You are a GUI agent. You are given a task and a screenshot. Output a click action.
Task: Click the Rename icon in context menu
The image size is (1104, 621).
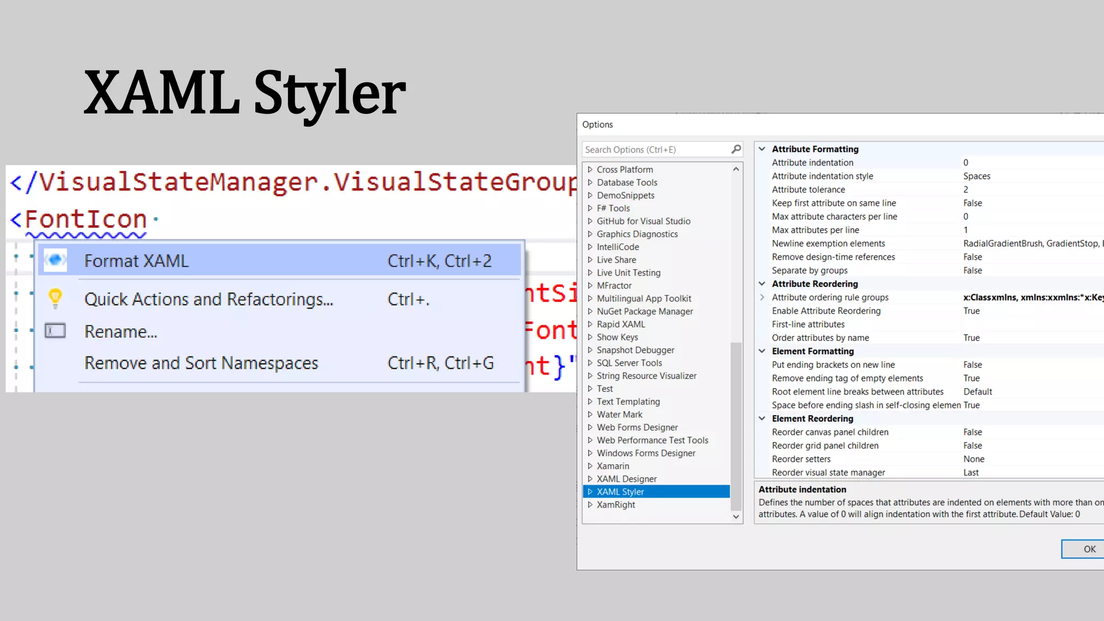pos(55,330)
